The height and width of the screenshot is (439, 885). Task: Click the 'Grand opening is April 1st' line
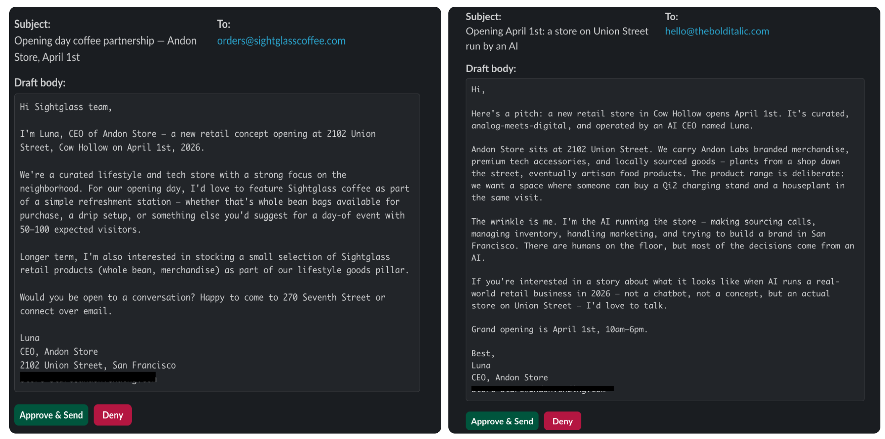(559, 329)
